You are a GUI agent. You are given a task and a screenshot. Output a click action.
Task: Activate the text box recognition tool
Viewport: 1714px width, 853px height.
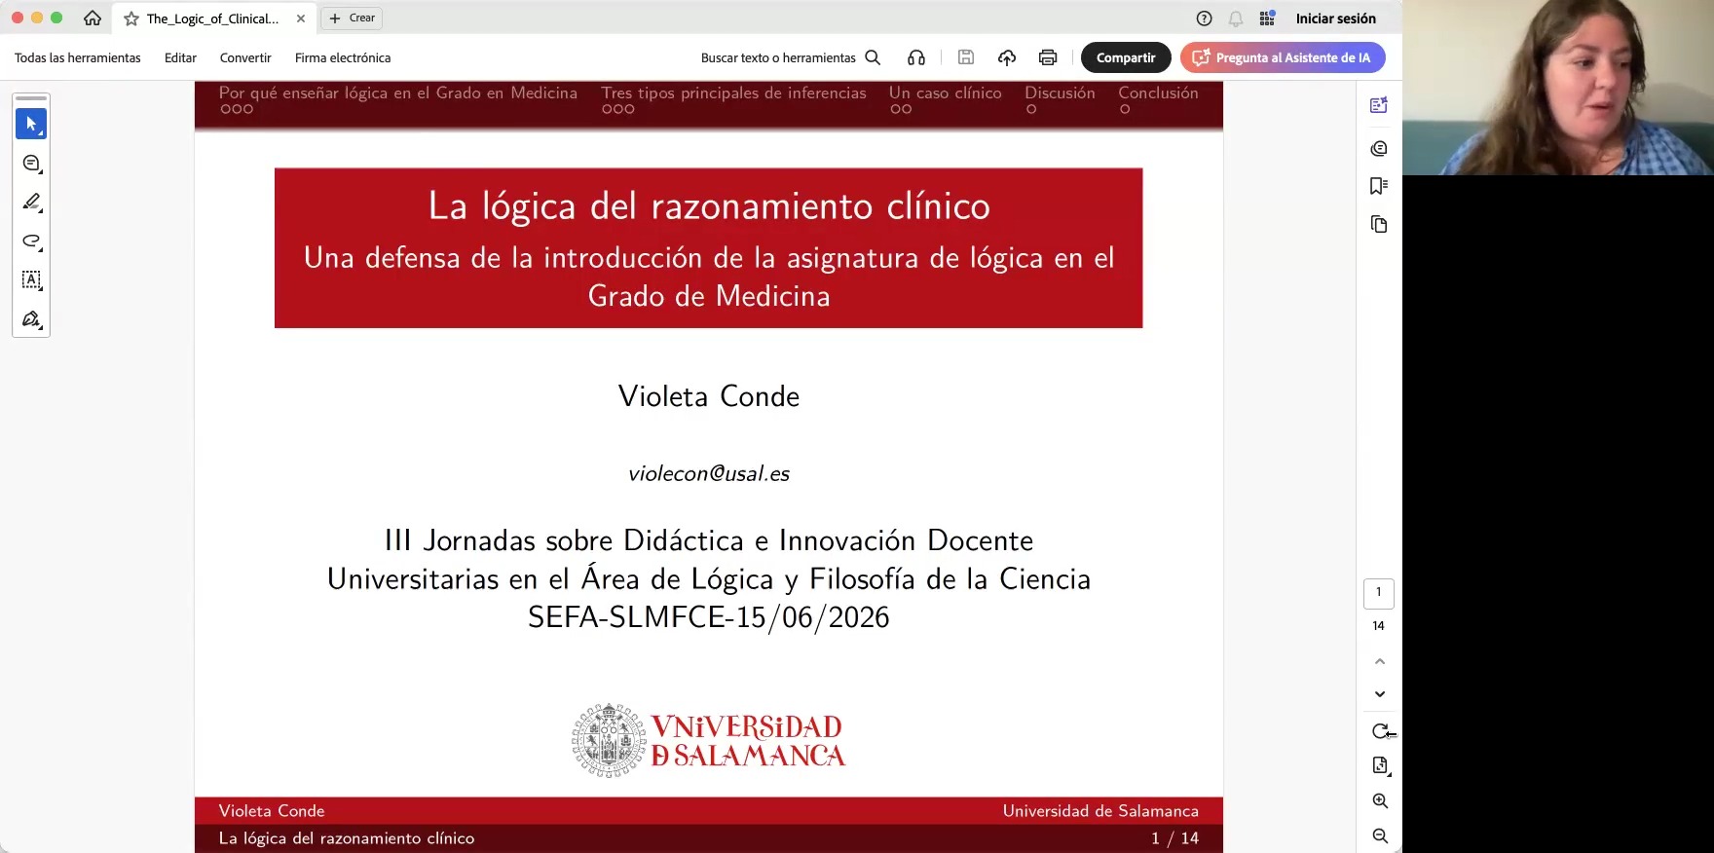[31, 280]
